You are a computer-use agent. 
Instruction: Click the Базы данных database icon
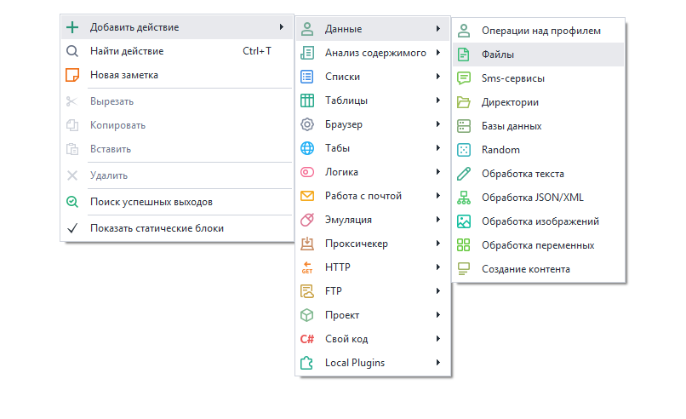[464, 126]
